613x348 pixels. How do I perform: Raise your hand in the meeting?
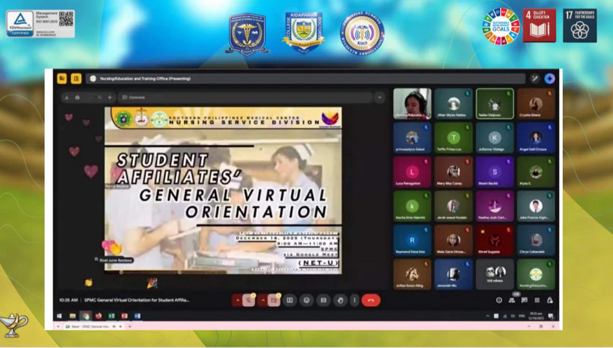tap(341, 300)
